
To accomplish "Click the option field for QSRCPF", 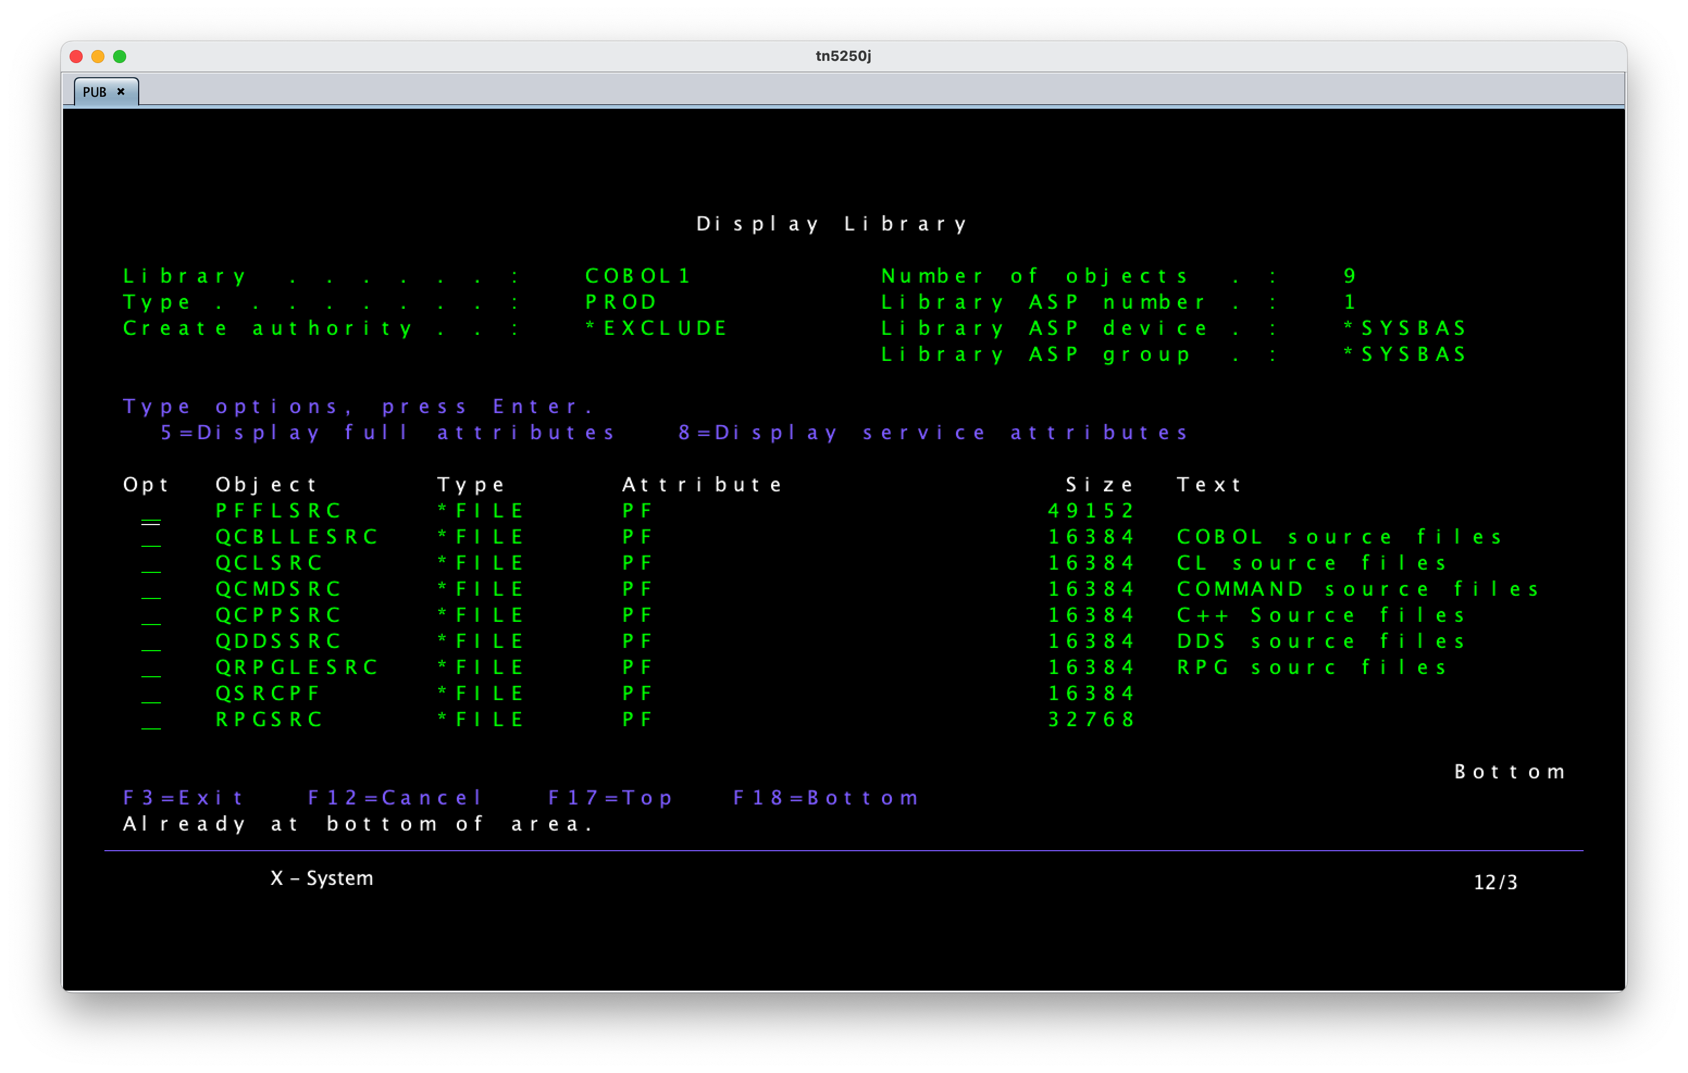I will [x=151, y=695].
